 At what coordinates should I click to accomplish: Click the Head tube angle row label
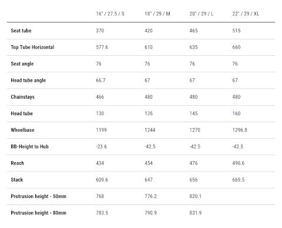coord(28,81)
